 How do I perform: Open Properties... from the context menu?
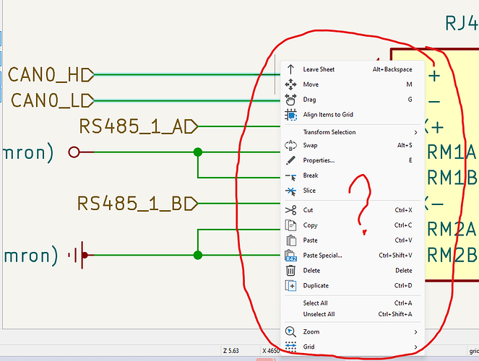point(353,160)
